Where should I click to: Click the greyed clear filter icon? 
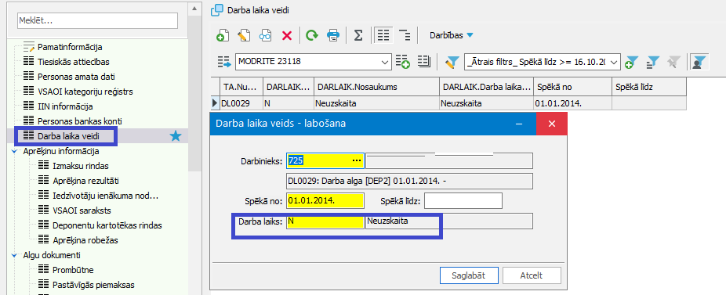click(673, 62)
